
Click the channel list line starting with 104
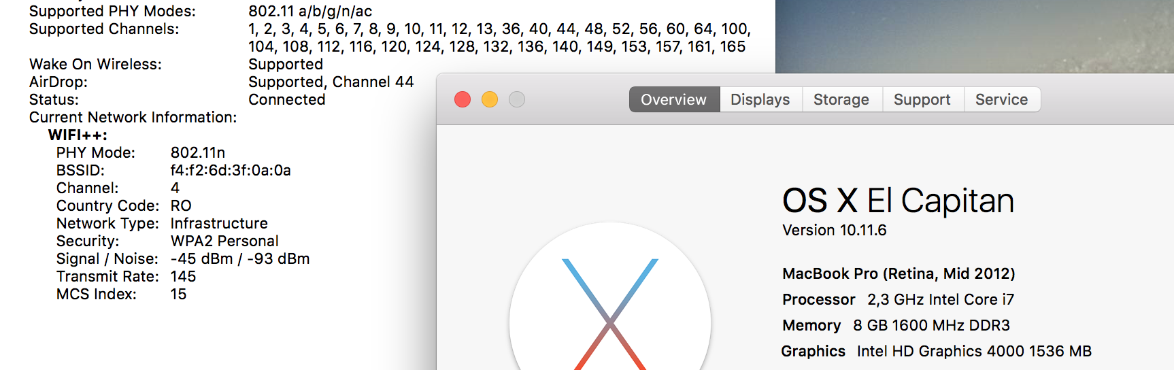pos(497,46)
